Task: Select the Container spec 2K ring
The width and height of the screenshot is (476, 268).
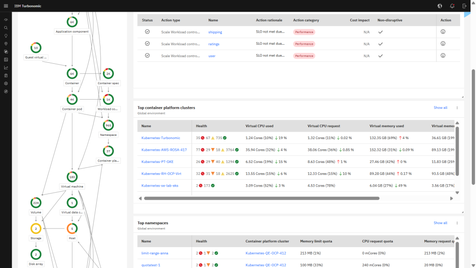Action: tap(108, 74)
